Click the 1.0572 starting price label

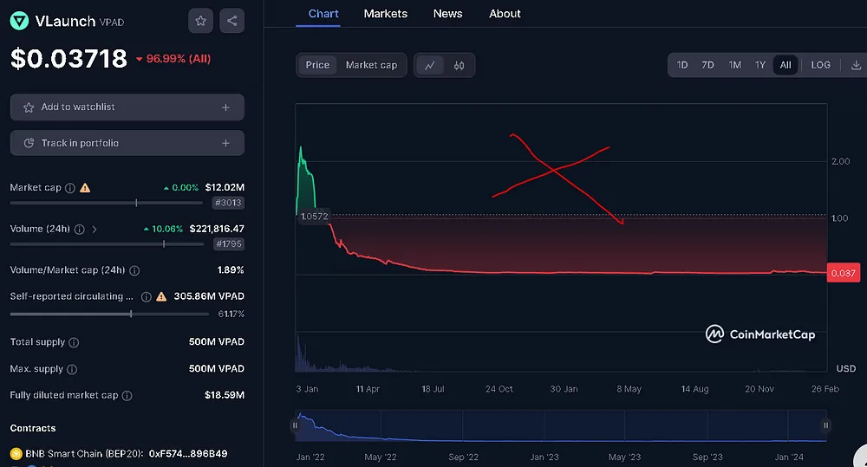(x=315, y=217)
